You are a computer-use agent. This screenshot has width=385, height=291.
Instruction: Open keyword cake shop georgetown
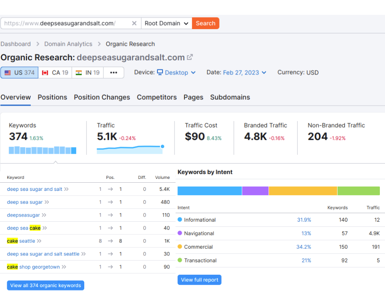(33, 267)
